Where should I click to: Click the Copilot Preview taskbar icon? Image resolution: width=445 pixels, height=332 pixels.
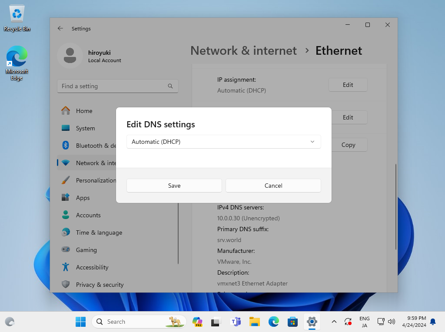(x=198, y=322)
